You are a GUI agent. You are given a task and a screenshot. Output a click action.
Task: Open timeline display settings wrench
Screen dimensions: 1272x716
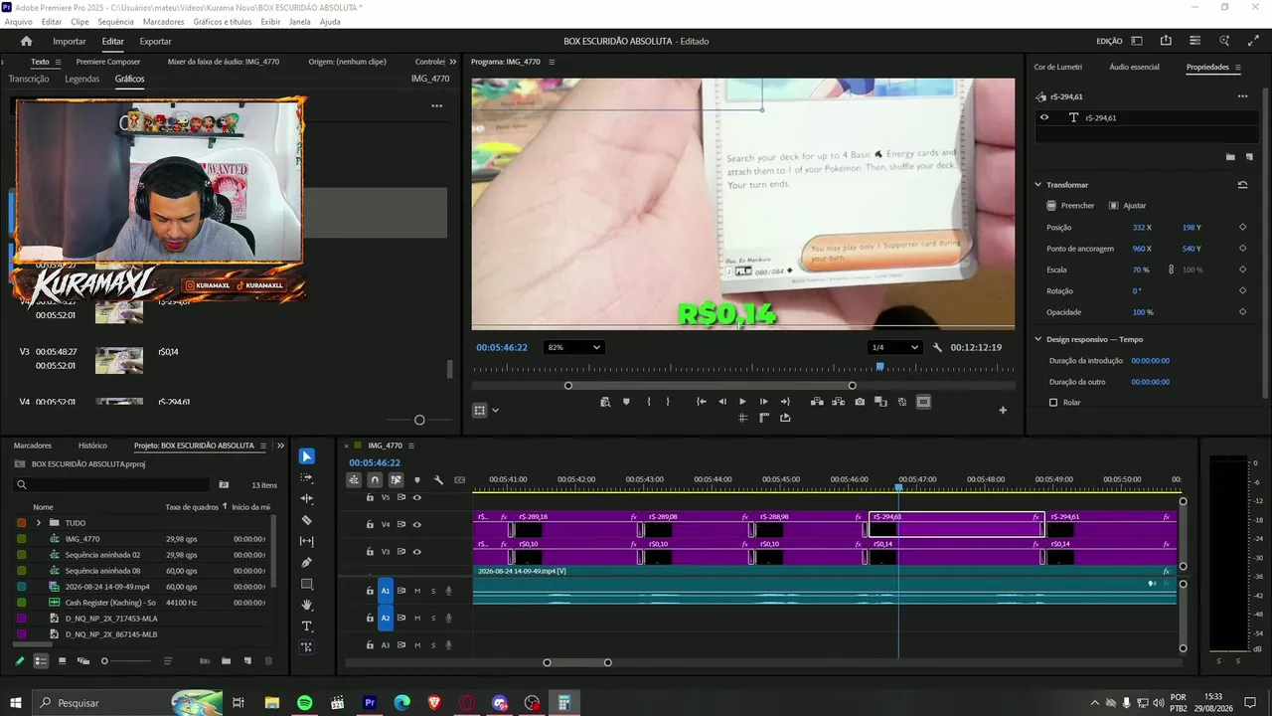[438, 480]
